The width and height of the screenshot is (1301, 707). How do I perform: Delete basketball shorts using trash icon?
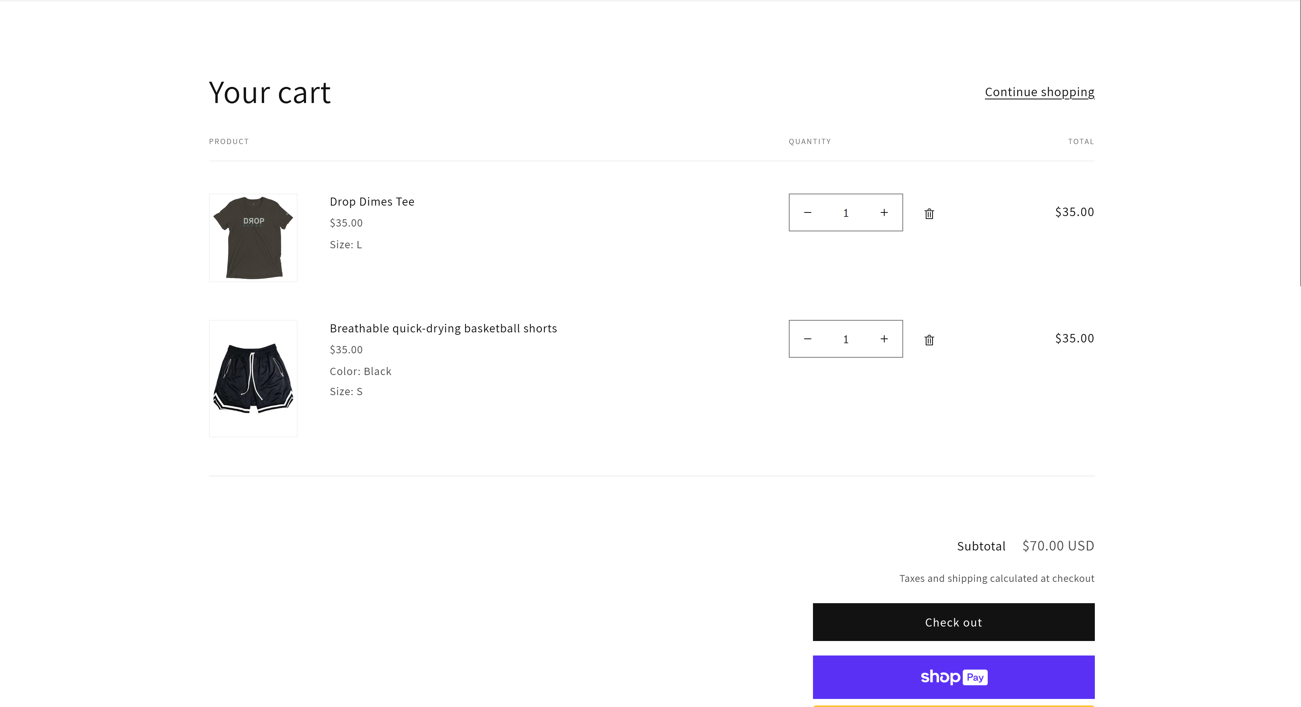pos(929,340)
